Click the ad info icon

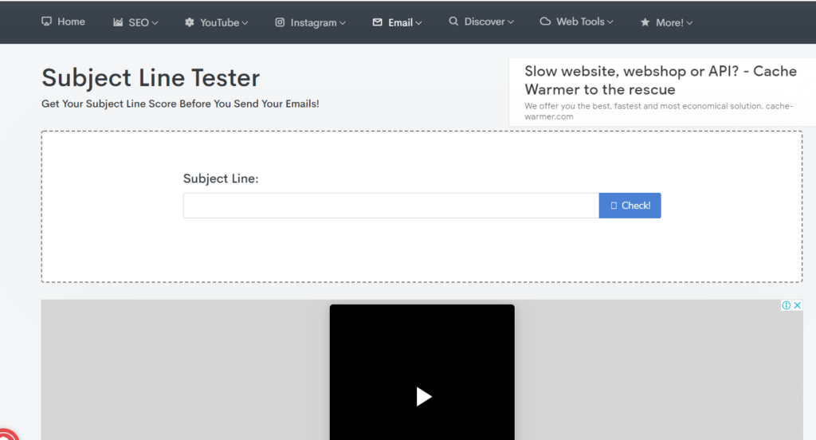point(786,305)
